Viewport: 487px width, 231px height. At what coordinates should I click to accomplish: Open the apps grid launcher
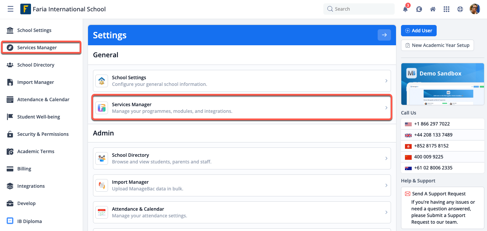[x=447, y=9]
